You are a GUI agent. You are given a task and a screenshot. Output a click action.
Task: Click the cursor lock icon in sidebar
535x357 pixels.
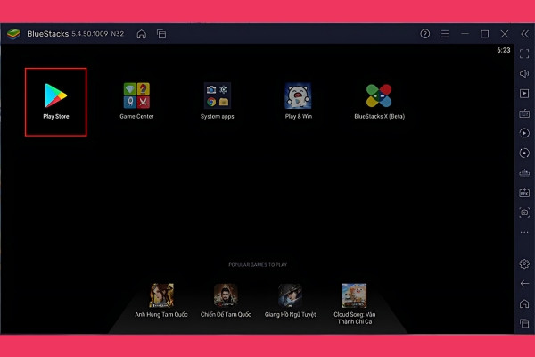(x=524, y=93)
